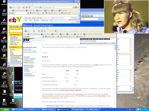The image size is (149, 111).
Task: Click Back button in eBay browser window
Action: (12, 7)
